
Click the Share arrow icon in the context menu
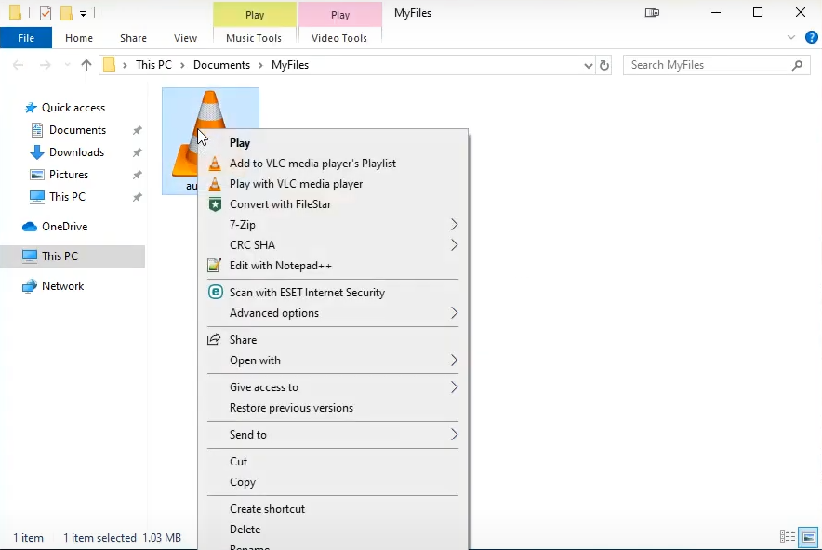point(214,339)
